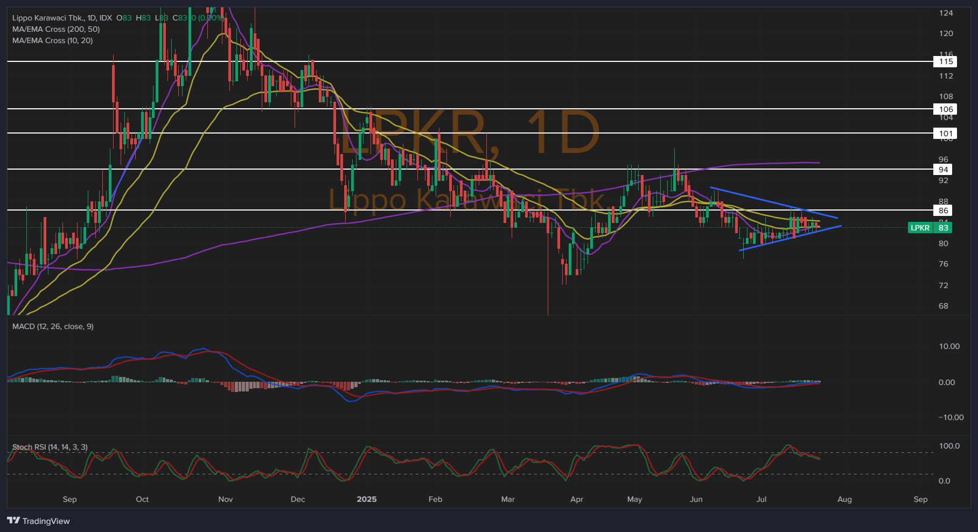The height and width of the screenshot is (532, 978).
Task: Click the 94 horizontal line price label
Action: tap(943, 170)
